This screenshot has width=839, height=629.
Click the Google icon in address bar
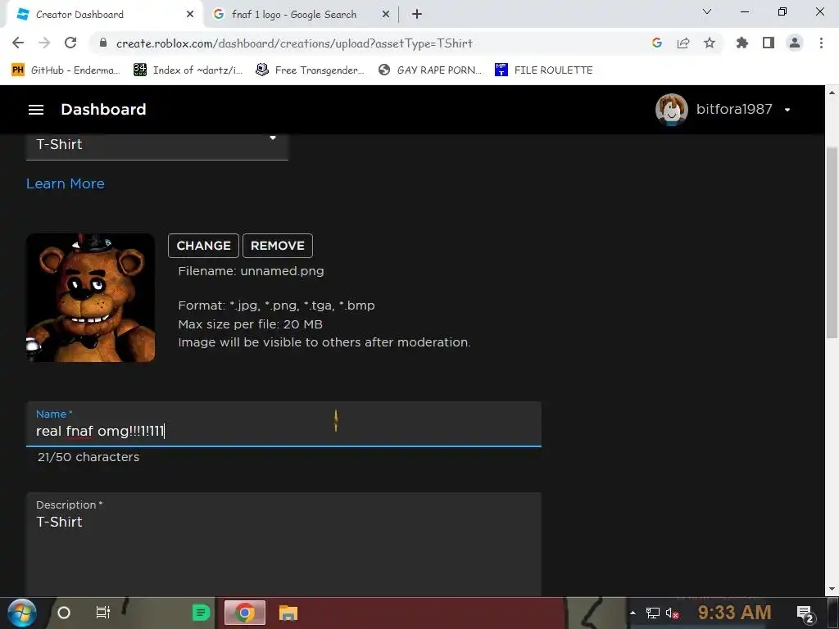click(656, 43)
